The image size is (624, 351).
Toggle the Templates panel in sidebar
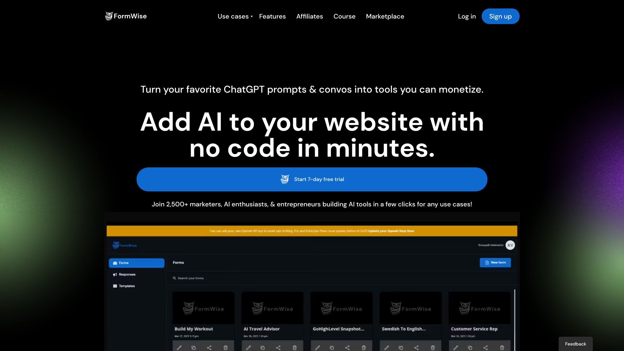click(x=127, y=286)
